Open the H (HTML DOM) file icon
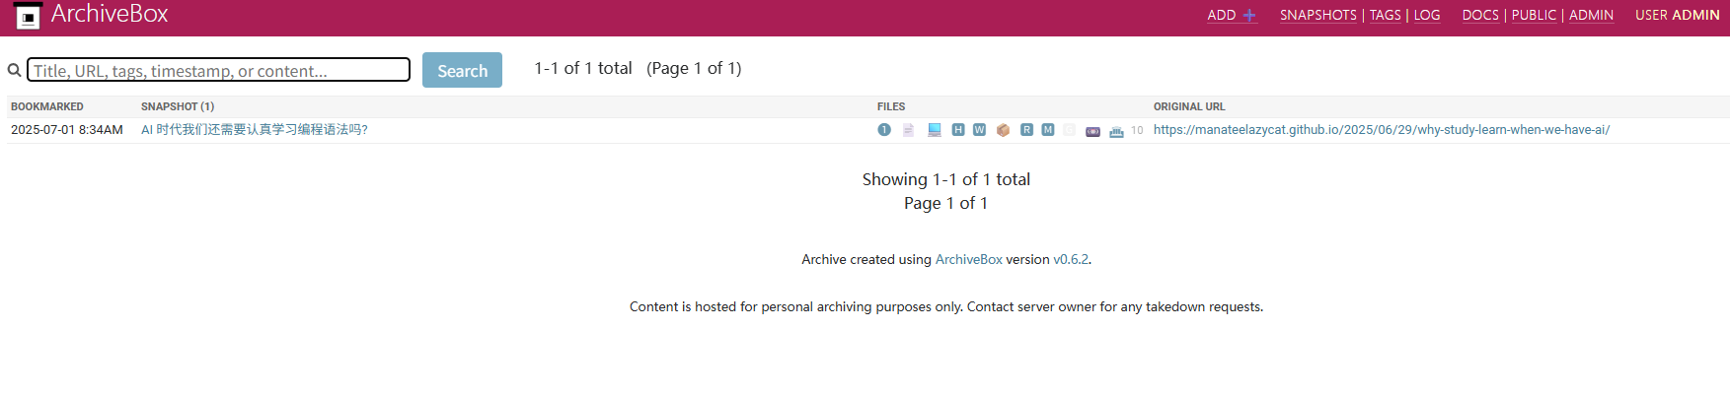The width and height of the screenshot is (1730, 396). 958,130
